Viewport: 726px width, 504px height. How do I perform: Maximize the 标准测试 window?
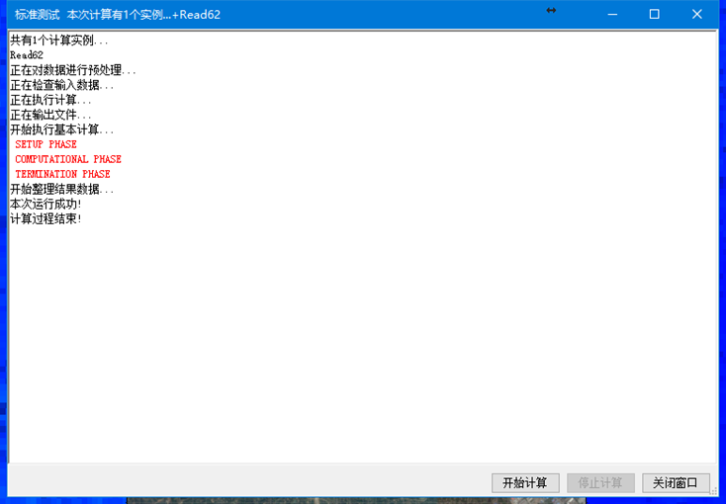pyautogui.click(x=654, y=15)
